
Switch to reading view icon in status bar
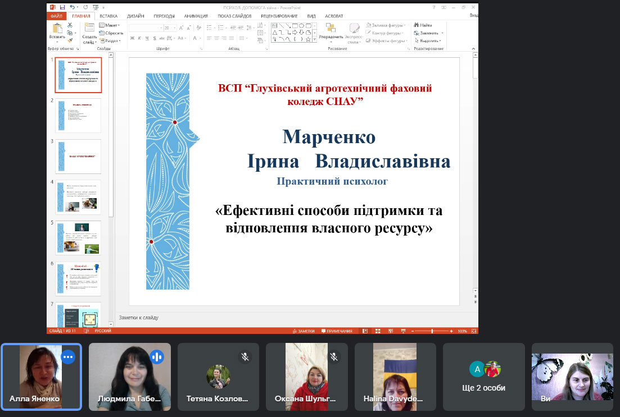point(391,331)
